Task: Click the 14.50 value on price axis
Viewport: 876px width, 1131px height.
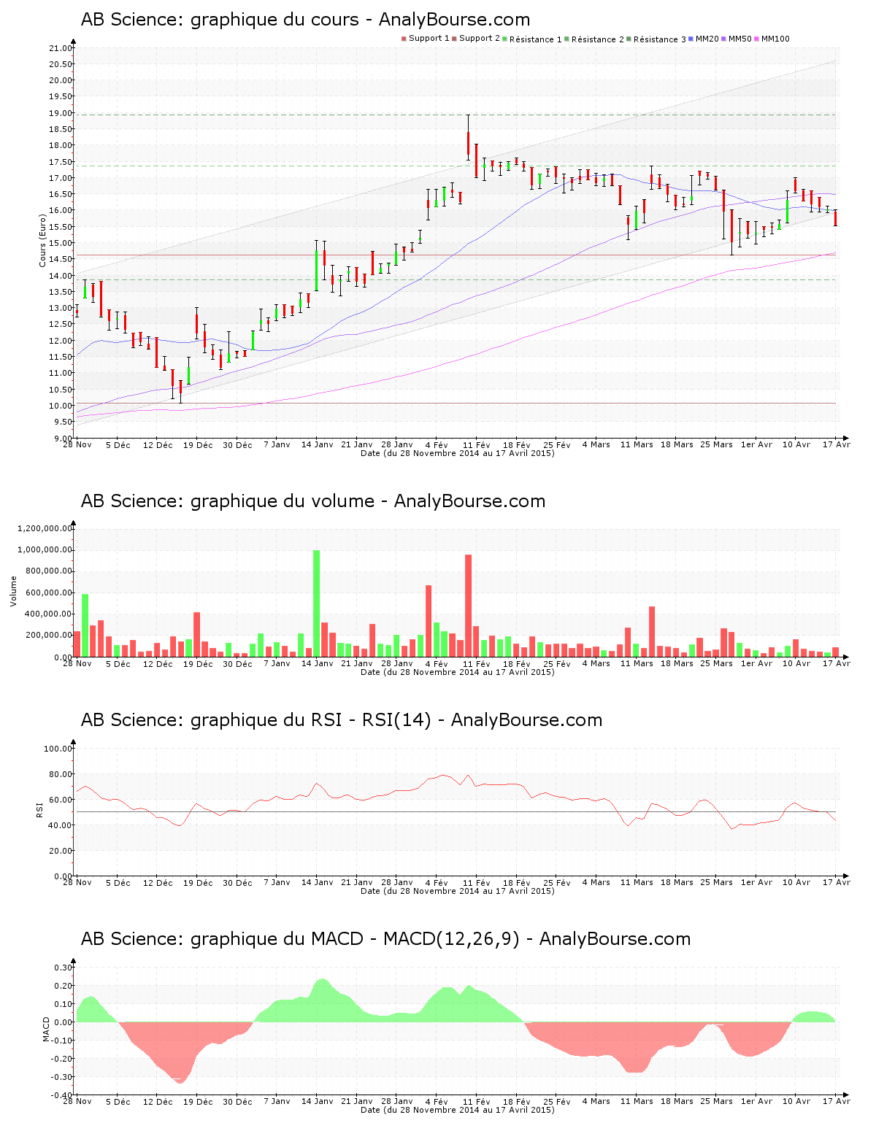Action: pos(61,259)
